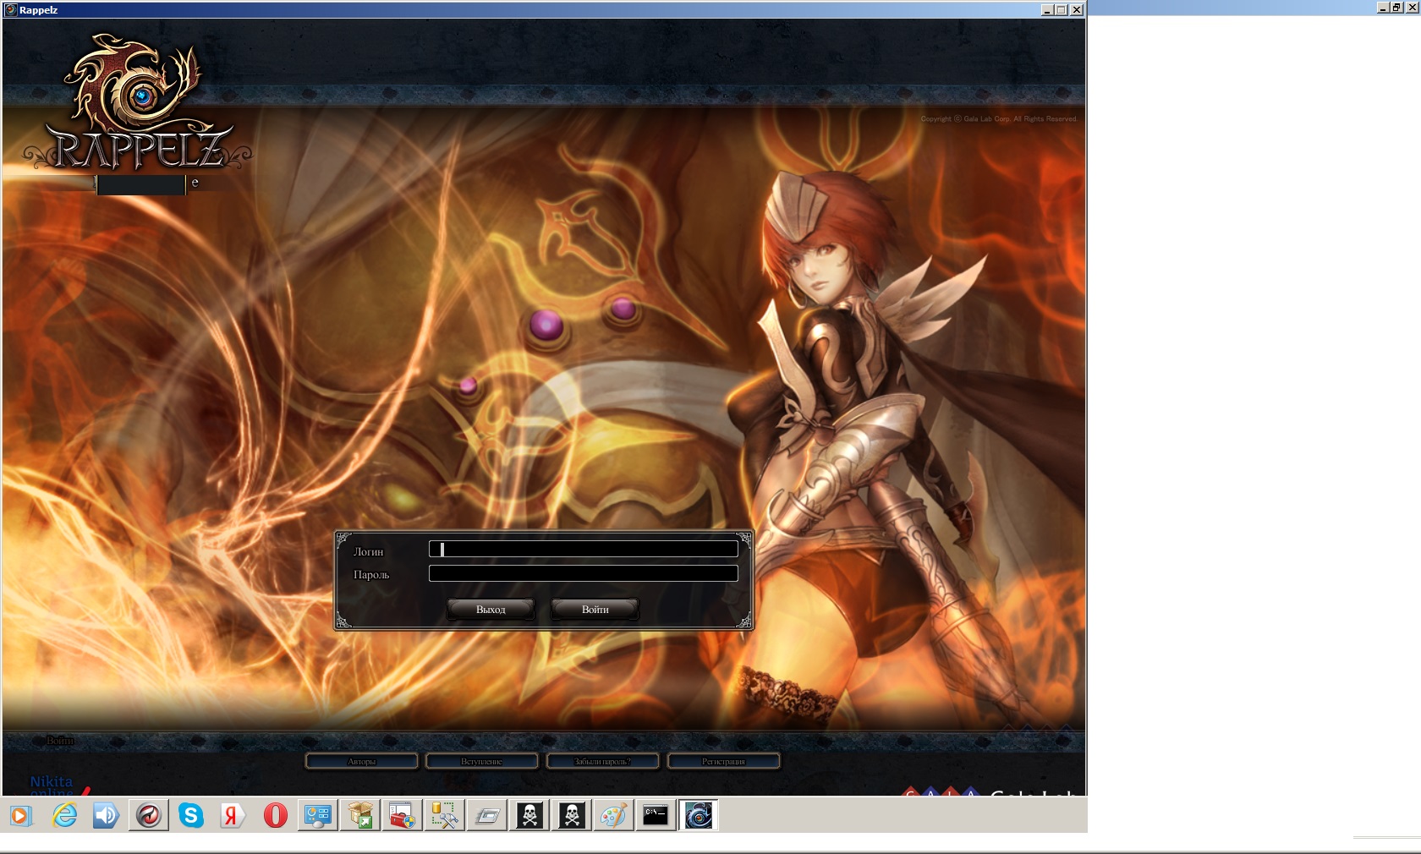Click the Rappelz title bar icon
The image size is (1421, 854).
tap(11, 10)
